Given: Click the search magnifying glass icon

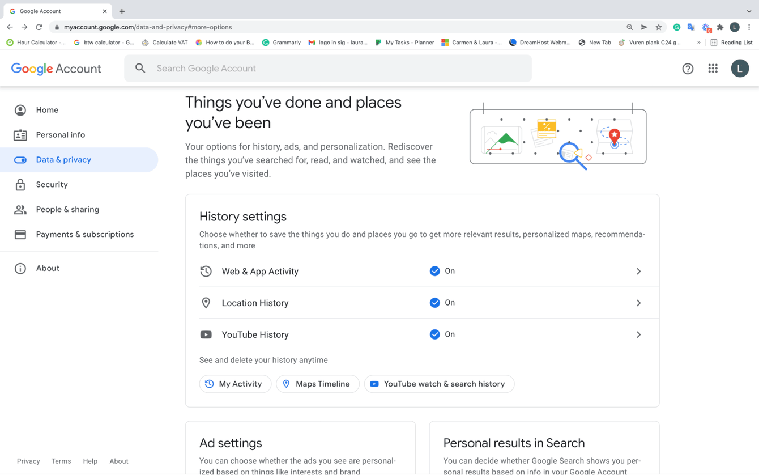Looking at the screenshot, I should pos(140,68).
